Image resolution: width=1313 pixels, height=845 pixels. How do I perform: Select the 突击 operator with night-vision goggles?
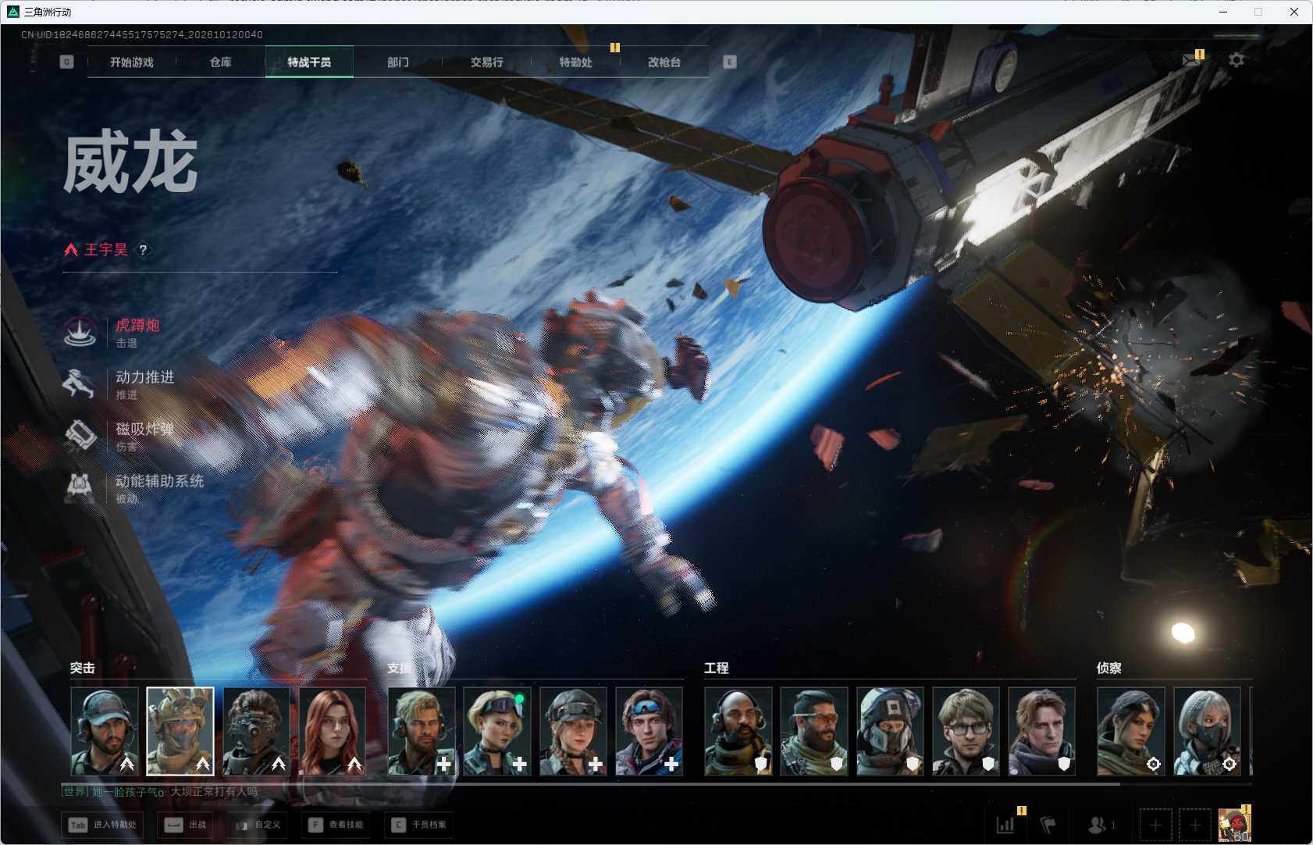click(x=256, y=731)
